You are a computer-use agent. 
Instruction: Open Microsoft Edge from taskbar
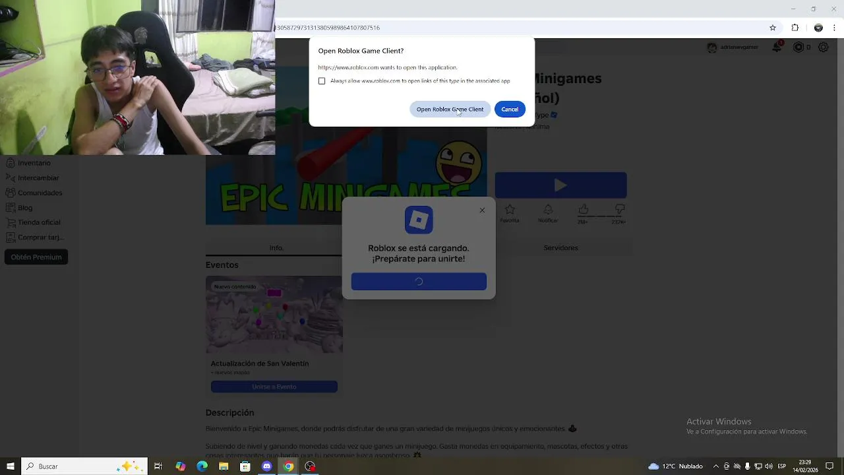(202, 466)
